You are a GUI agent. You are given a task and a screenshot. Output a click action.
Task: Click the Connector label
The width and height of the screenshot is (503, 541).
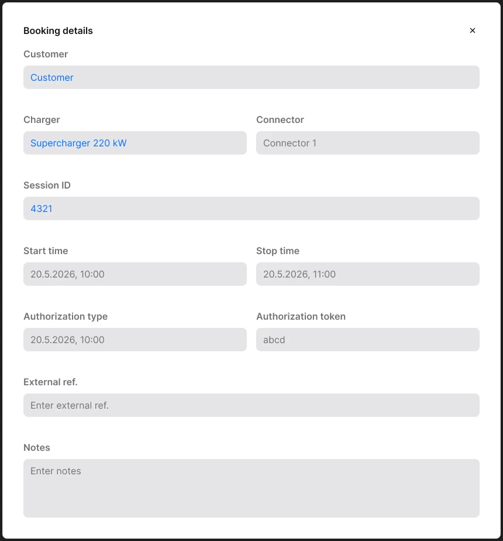coord(280,119)
